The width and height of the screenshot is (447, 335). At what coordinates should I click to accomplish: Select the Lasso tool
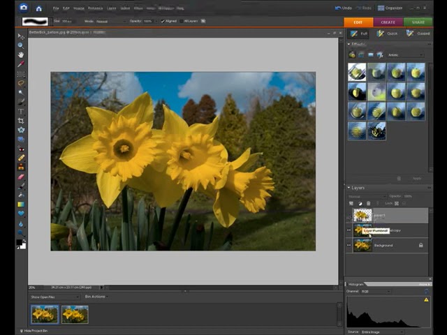21,83
